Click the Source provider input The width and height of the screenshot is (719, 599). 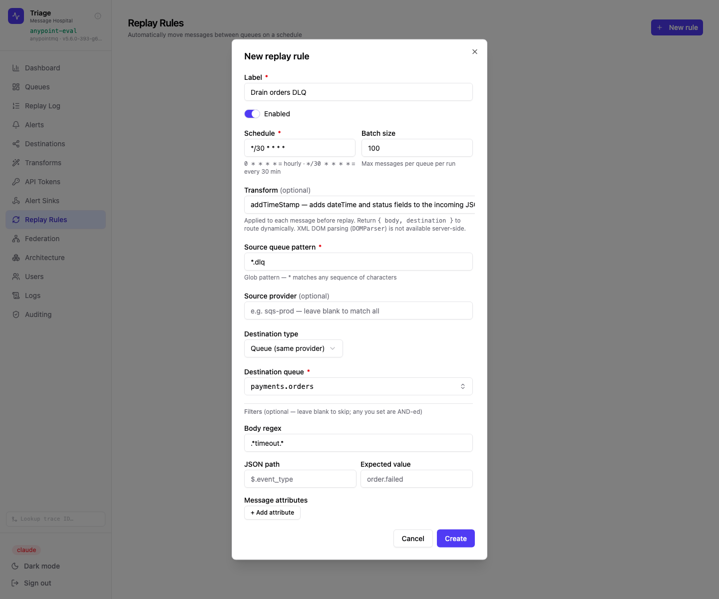coord(359,311)
